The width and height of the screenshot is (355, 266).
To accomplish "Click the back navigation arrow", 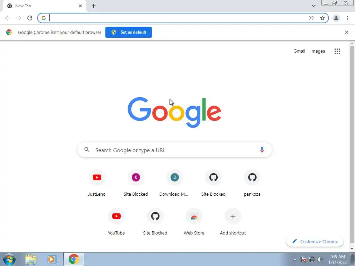I will pyautogui.click(x=8, y=18).
